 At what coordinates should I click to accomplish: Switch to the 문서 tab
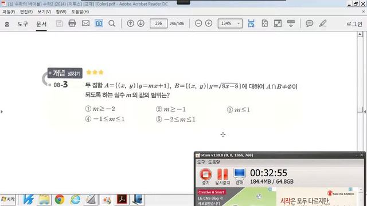pyautogui.click(x=41, y=24)
